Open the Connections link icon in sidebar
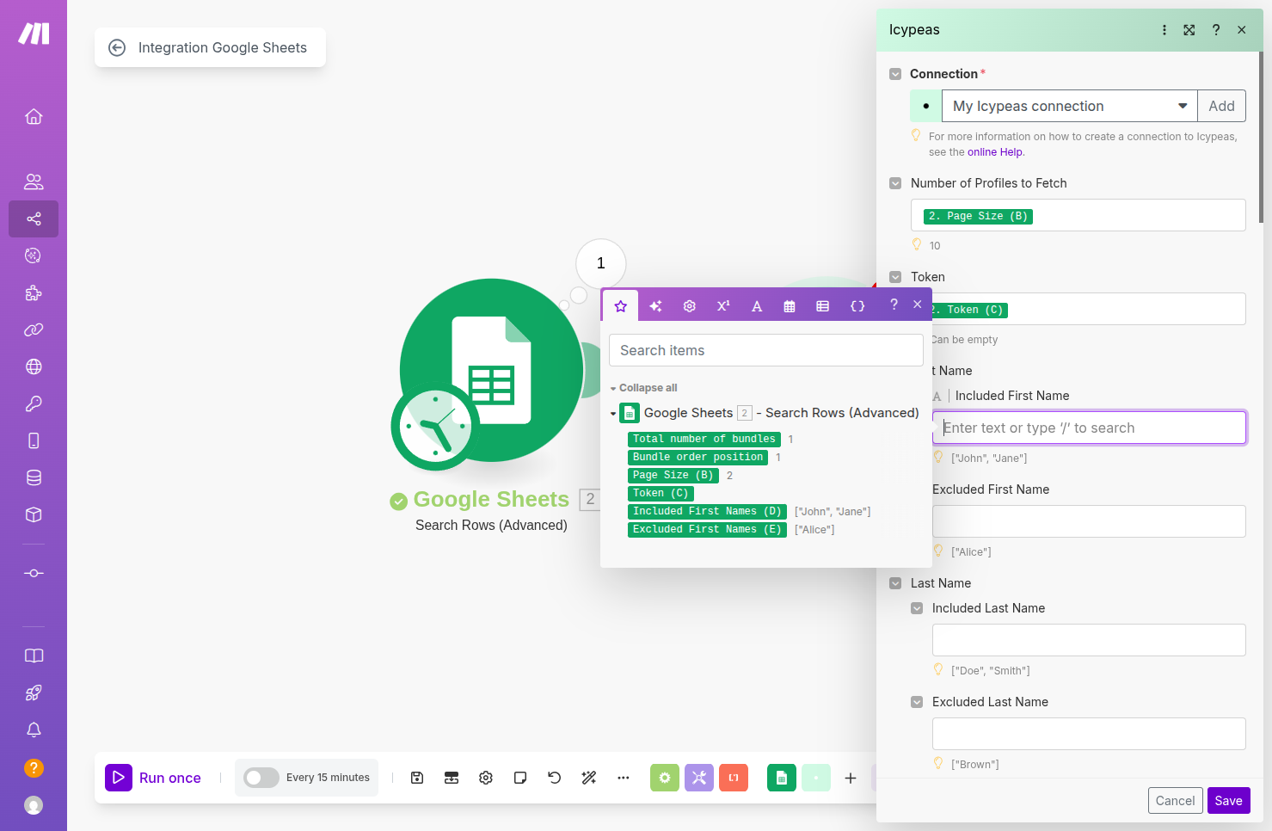This screenshot has height=831, width=1272. [x=34, y=329]
